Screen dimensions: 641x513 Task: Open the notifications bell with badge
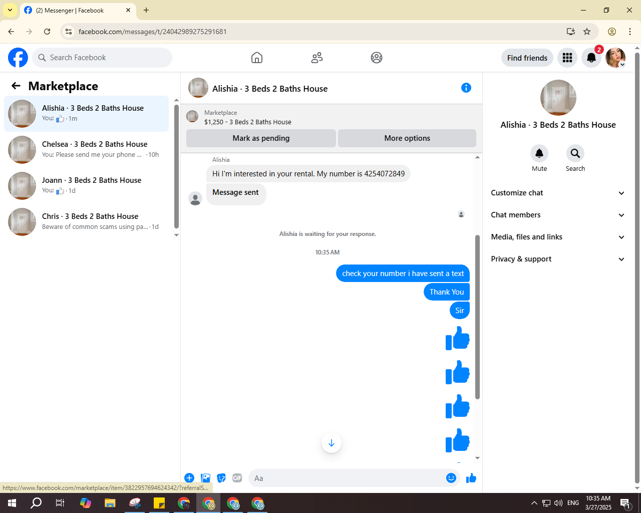click(x=591, y=58)
